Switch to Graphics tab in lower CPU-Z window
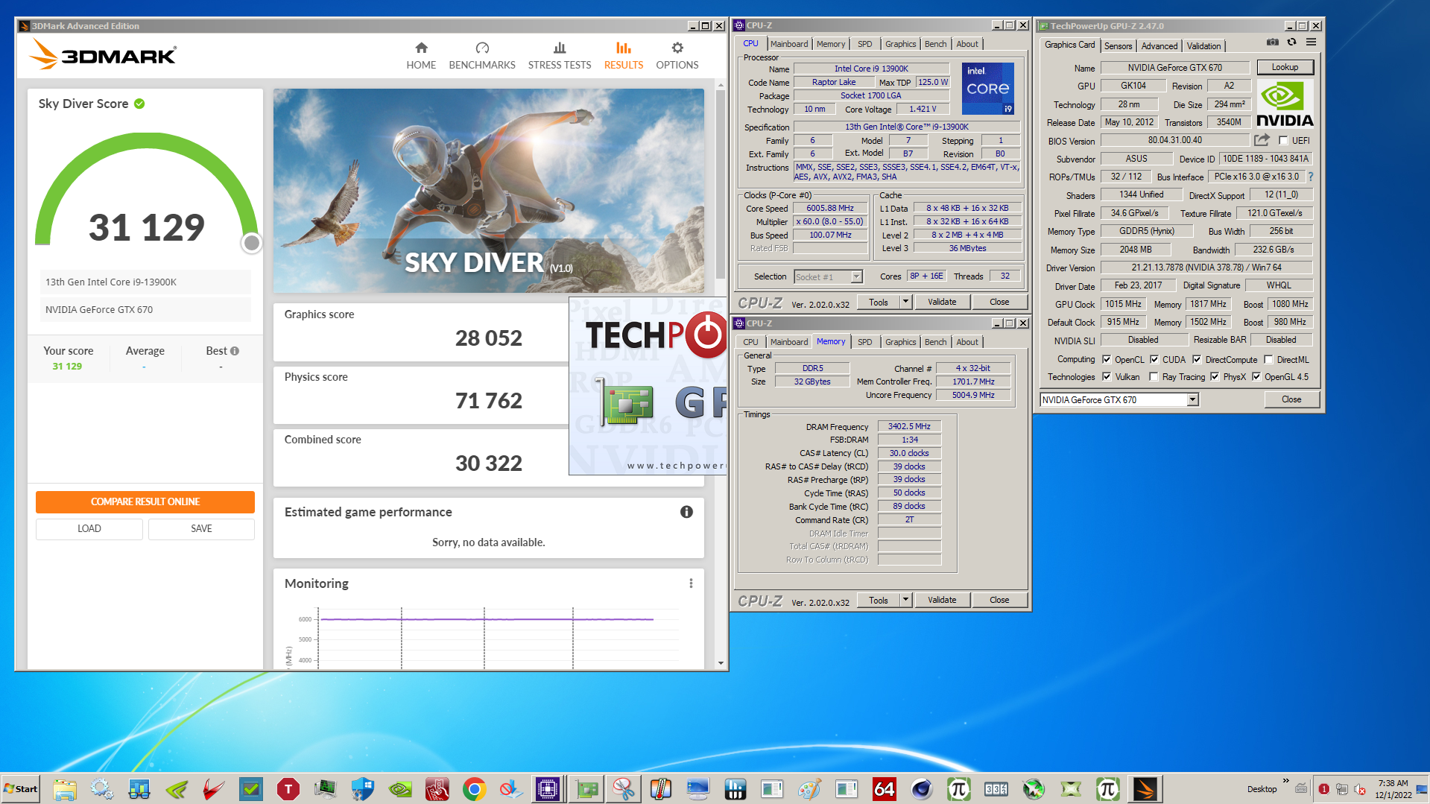 (900, 342)
